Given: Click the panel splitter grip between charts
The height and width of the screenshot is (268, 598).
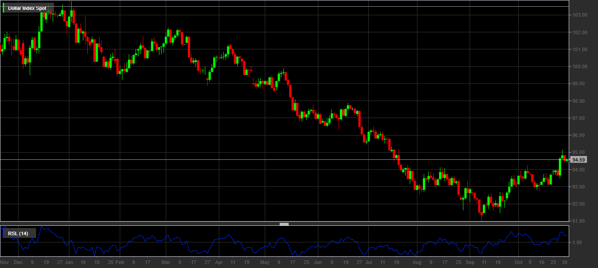Looking at the screenshot, I should pyautogui.click(x=284, y=224).
